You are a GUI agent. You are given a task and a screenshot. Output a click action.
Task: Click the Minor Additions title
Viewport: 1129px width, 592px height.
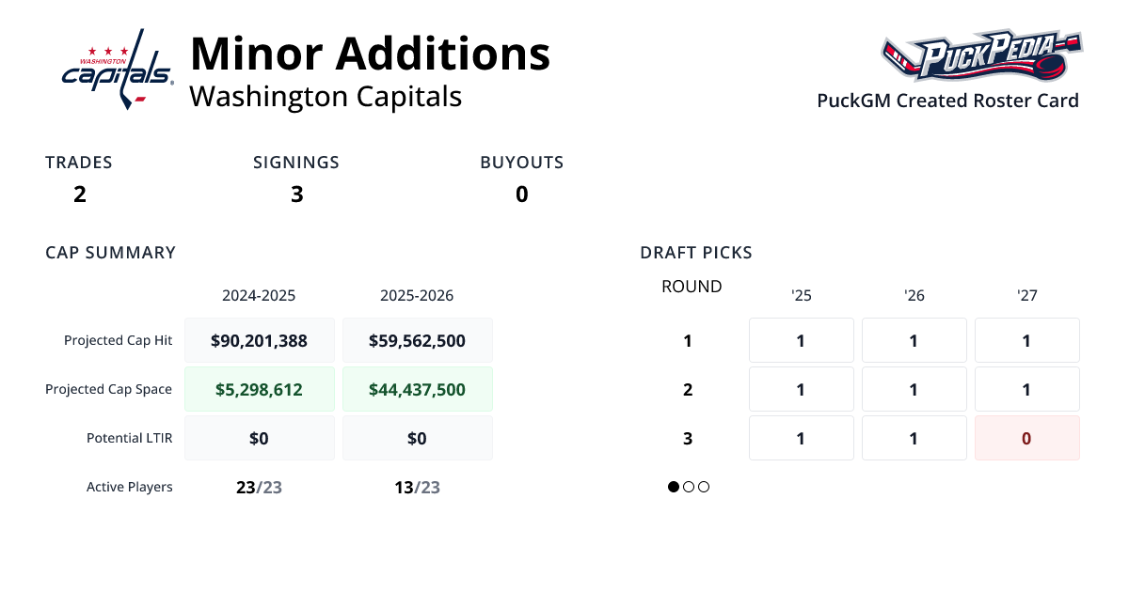[x=370, y=54]
